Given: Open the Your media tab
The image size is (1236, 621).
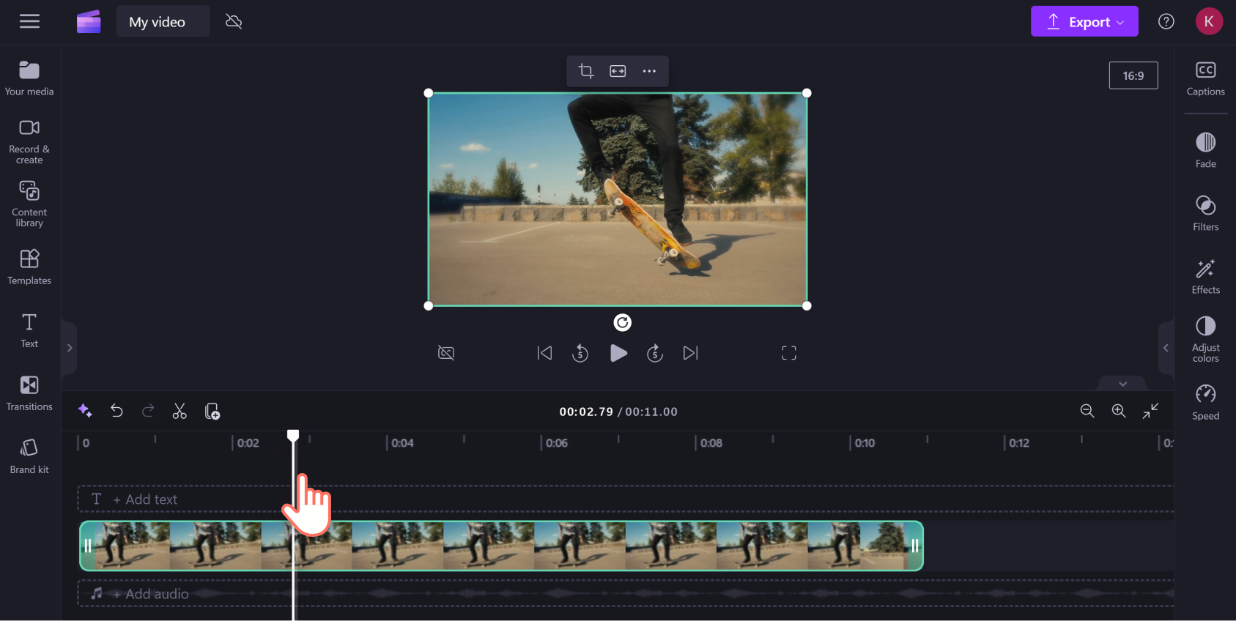Looking at the screenshot, I should coord(29,78).
